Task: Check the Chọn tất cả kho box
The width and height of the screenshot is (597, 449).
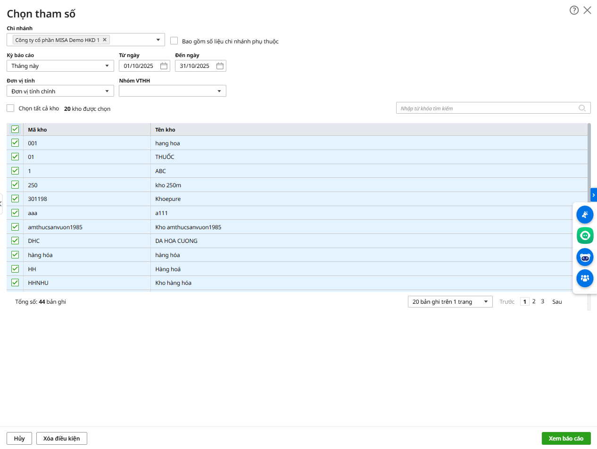Action: click(10, 108)
